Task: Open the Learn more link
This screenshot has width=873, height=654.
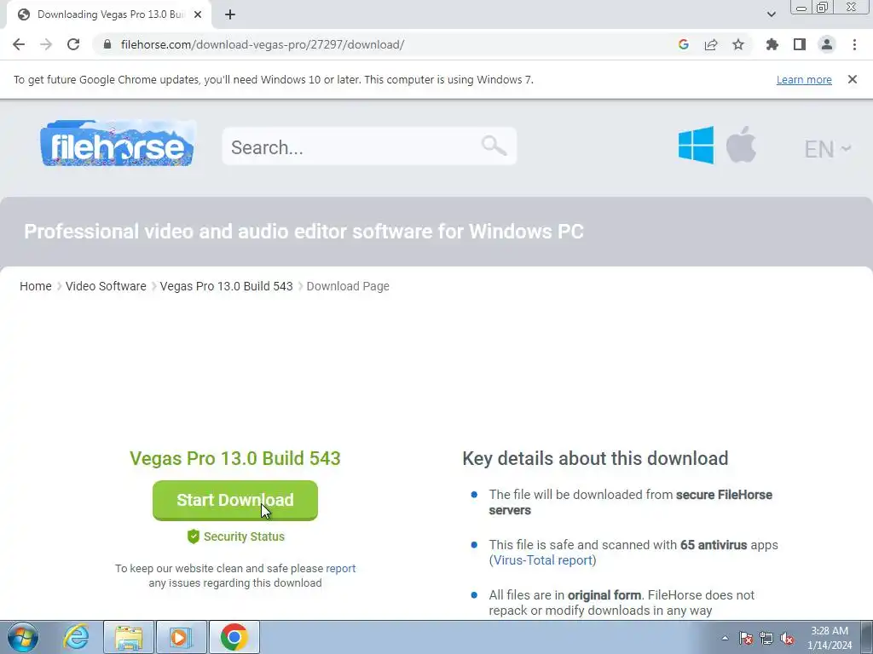Action: (804, 79)
